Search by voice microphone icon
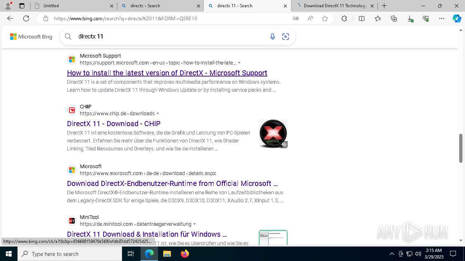 [x=272, y=37]
